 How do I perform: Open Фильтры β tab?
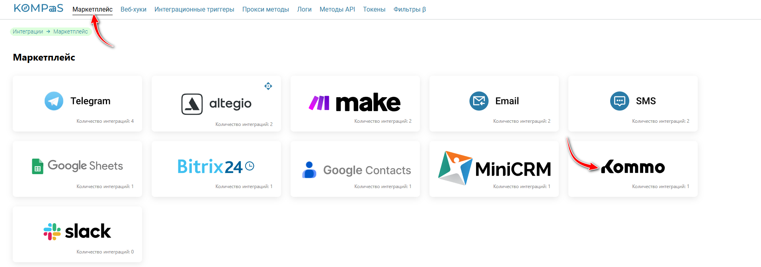coord(410,9)
